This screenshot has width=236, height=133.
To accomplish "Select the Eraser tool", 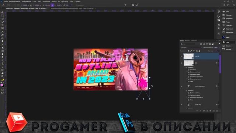I will (3, 48).
